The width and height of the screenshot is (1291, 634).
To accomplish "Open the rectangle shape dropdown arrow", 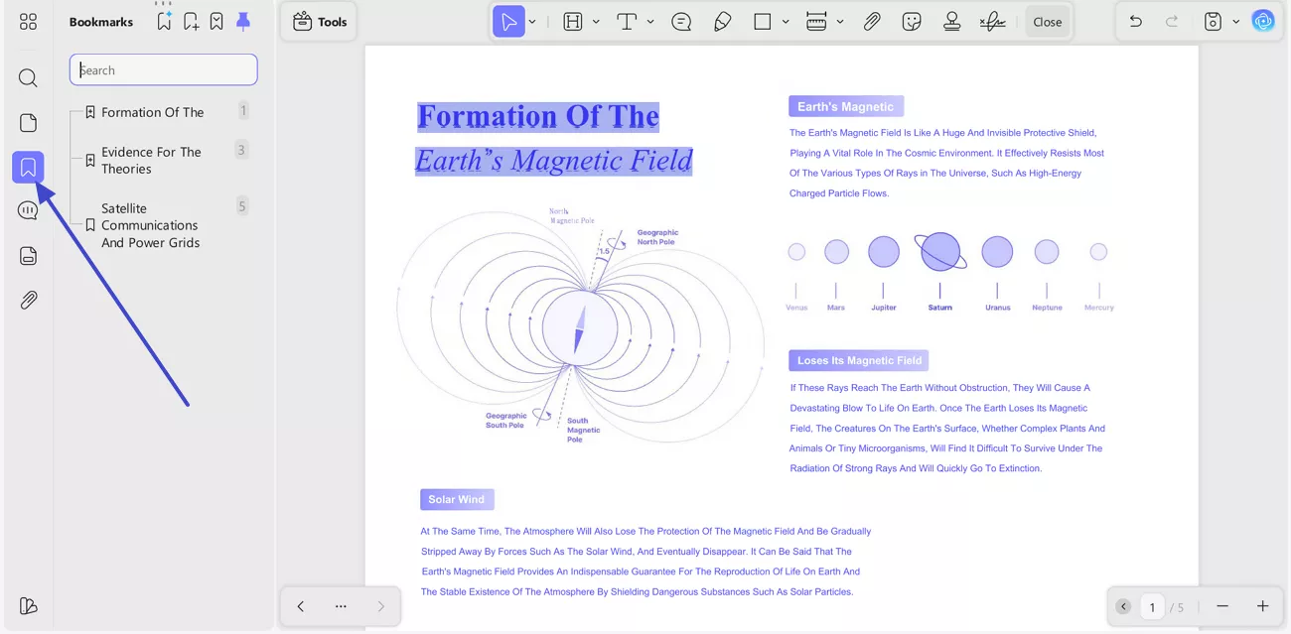I will (x=786, y=22).
